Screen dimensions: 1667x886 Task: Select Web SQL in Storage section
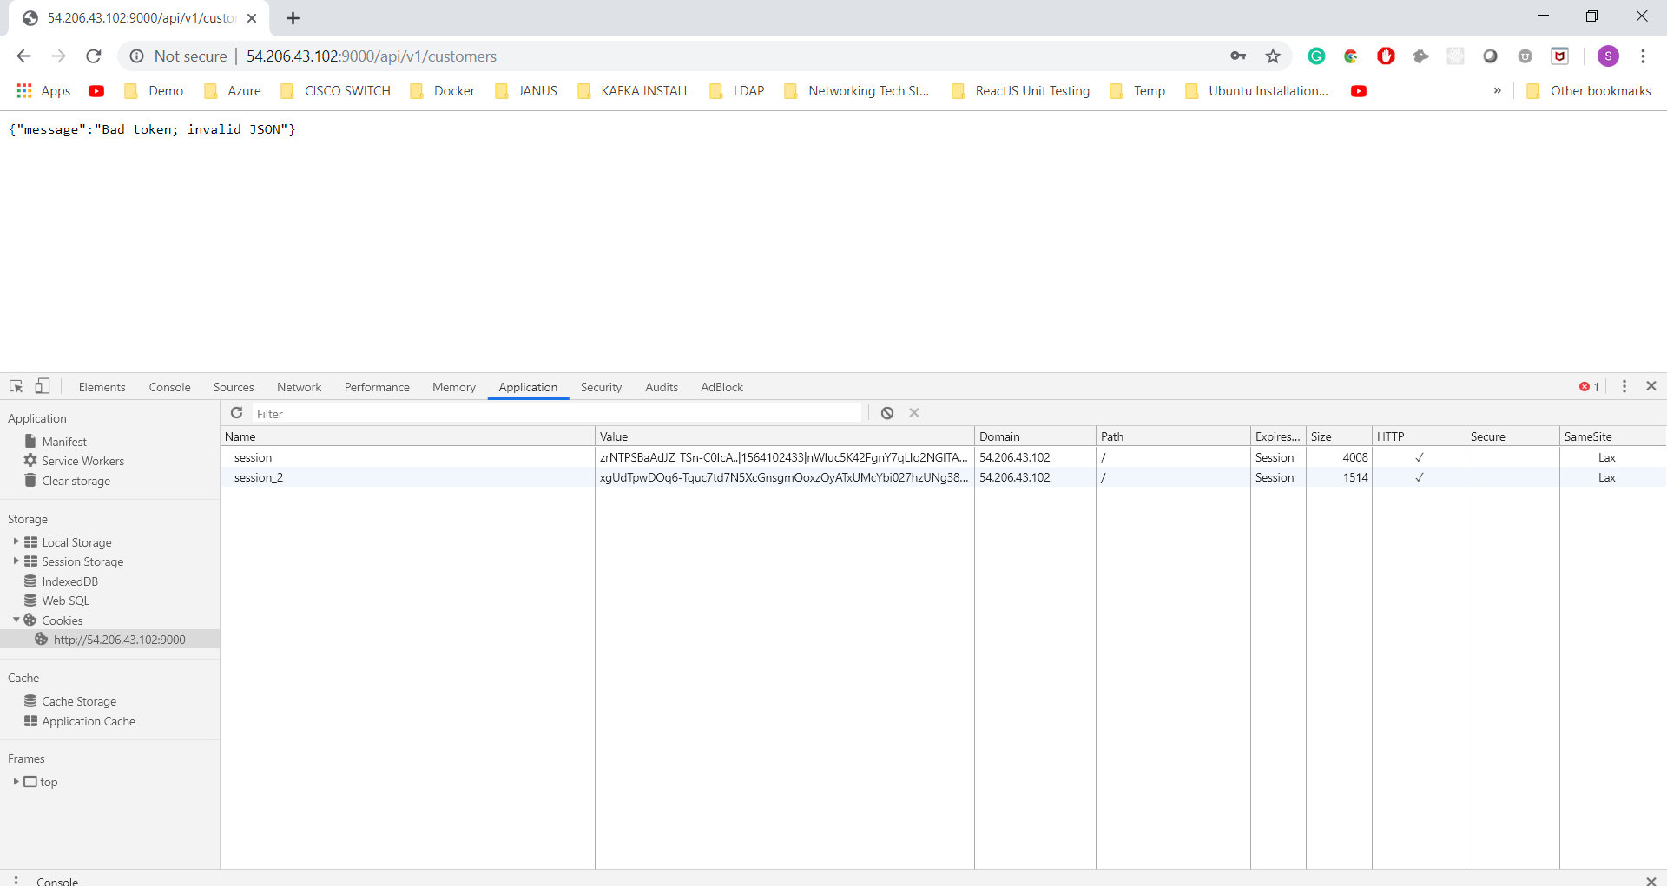pyautogui.click(x=65, y=601)
